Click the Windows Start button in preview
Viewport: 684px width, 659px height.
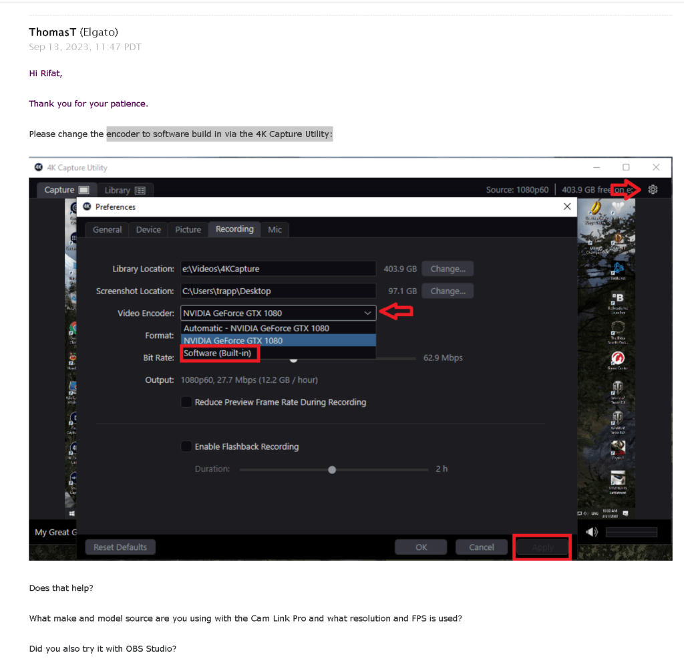tap(72, 513)
